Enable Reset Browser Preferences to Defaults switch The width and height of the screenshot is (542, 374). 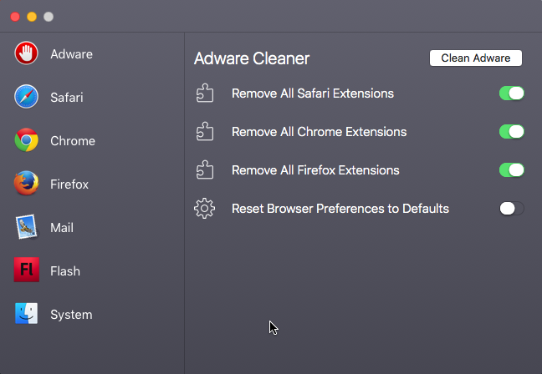(511, 209)
